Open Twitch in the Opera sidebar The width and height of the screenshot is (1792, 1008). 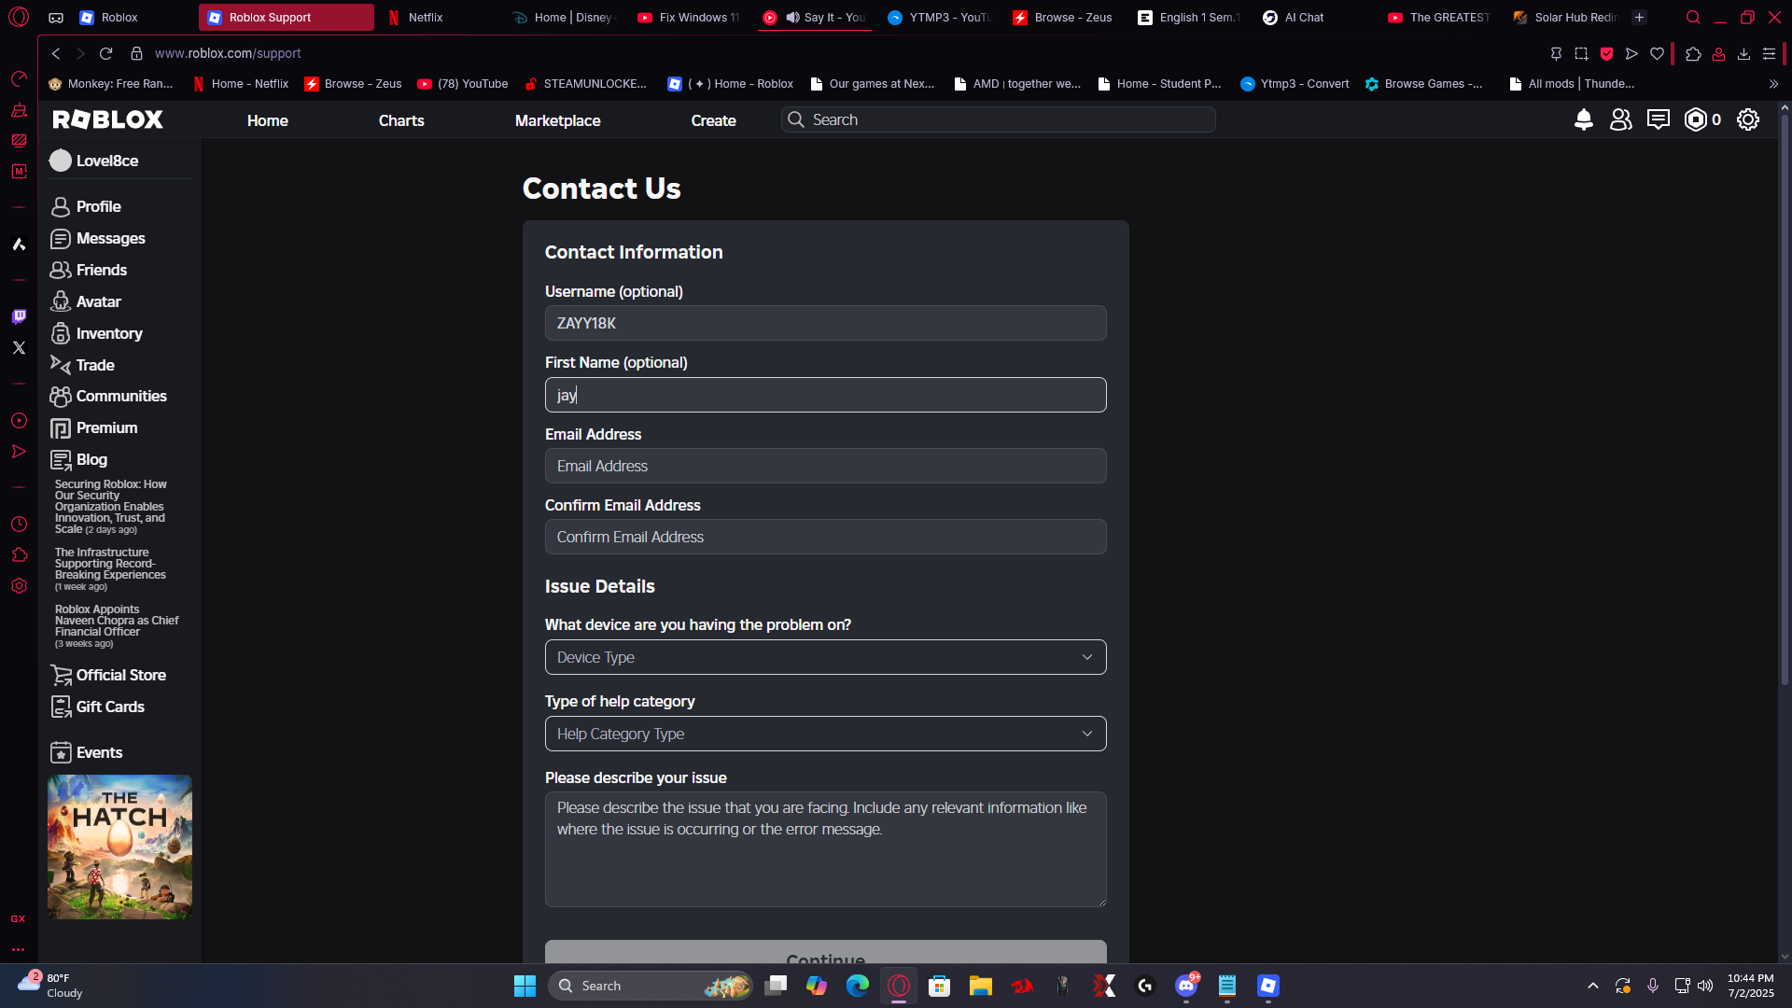point(19,316)
